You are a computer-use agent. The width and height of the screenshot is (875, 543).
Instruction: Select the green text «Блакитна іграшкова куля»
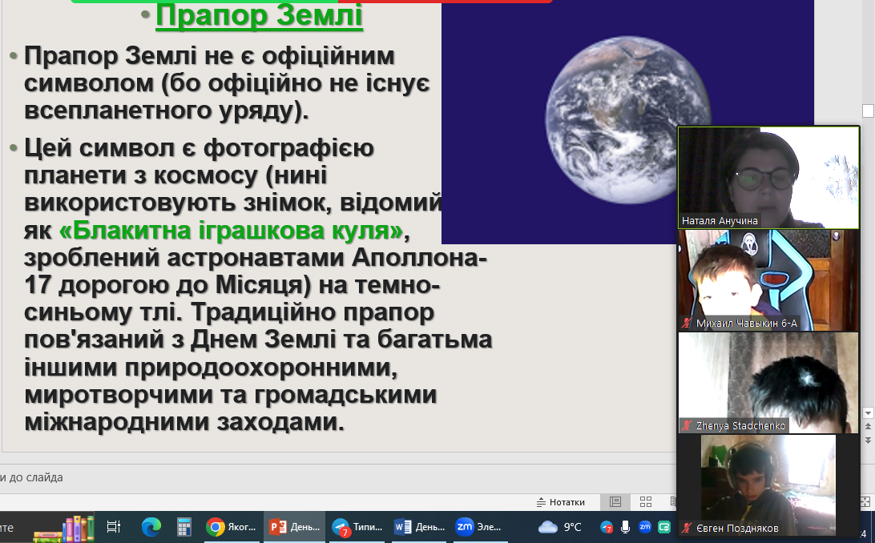[231, 230]
